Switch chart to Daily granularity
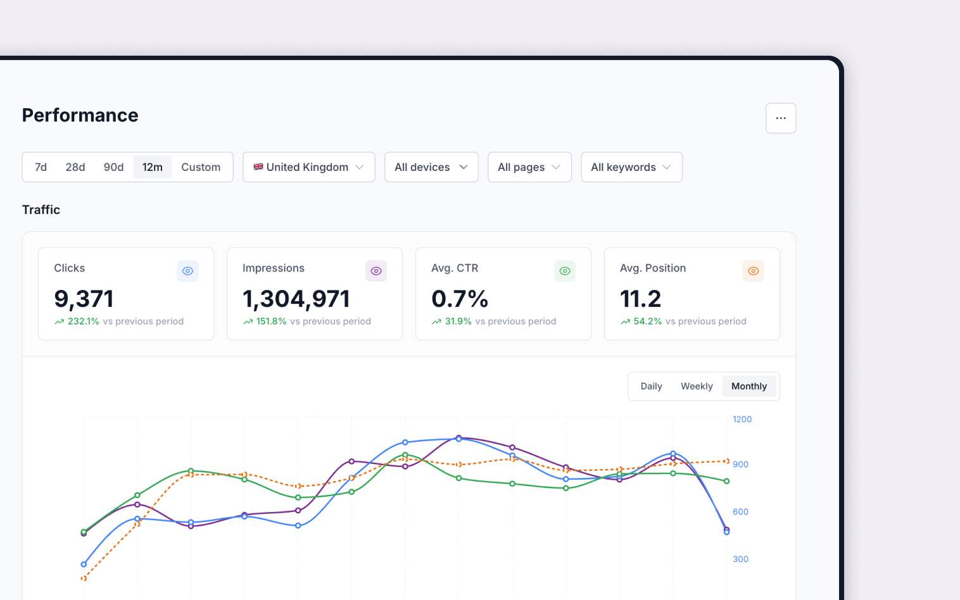The height and width of the screenshot is (600, 960). (x=651, y=386)
